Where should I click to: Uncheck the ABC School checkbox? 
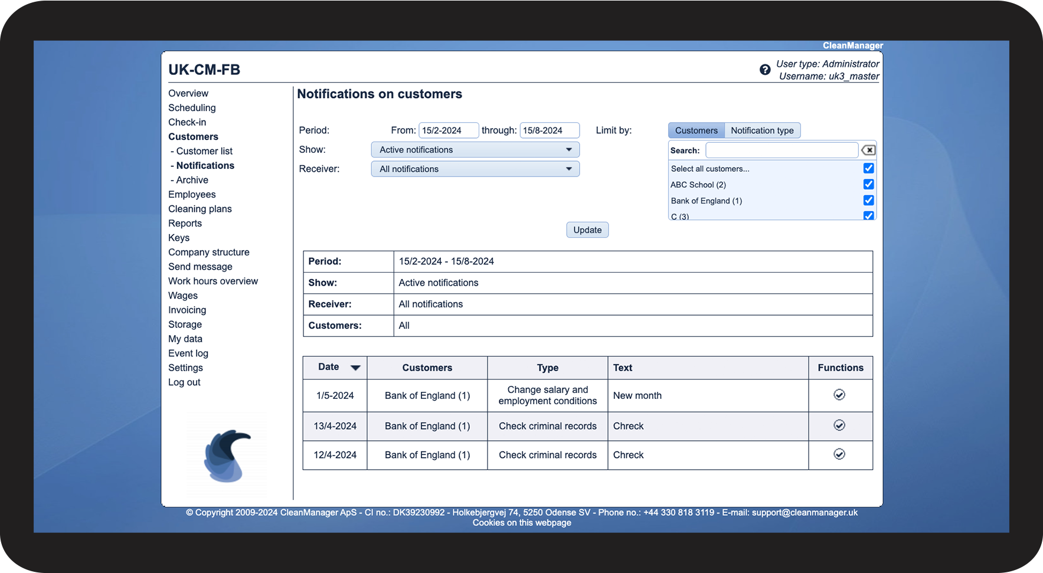pyautogui.click(x=868, y=184)
